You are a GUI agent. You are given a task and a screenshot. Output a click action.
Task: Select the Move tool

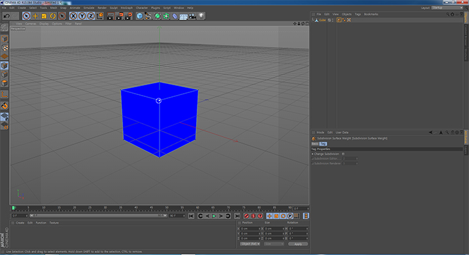tap(35, 16)
